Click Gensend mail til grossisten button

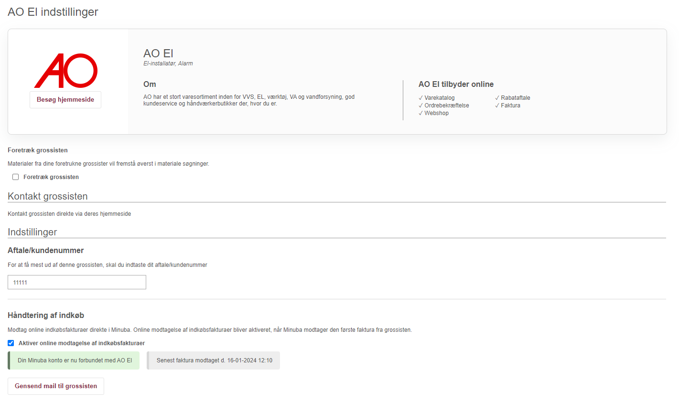click(x=56, y=386)
